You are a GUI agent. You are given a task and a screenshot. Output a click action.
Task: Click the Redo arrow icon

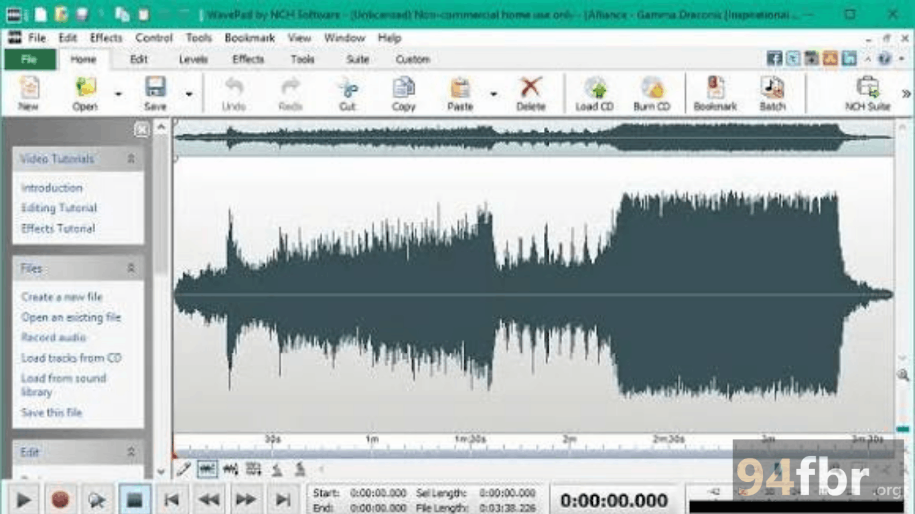coord(290,93)
